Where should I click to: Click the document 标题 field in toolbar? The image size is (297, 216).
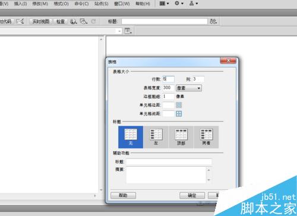(x=165, y=21)
